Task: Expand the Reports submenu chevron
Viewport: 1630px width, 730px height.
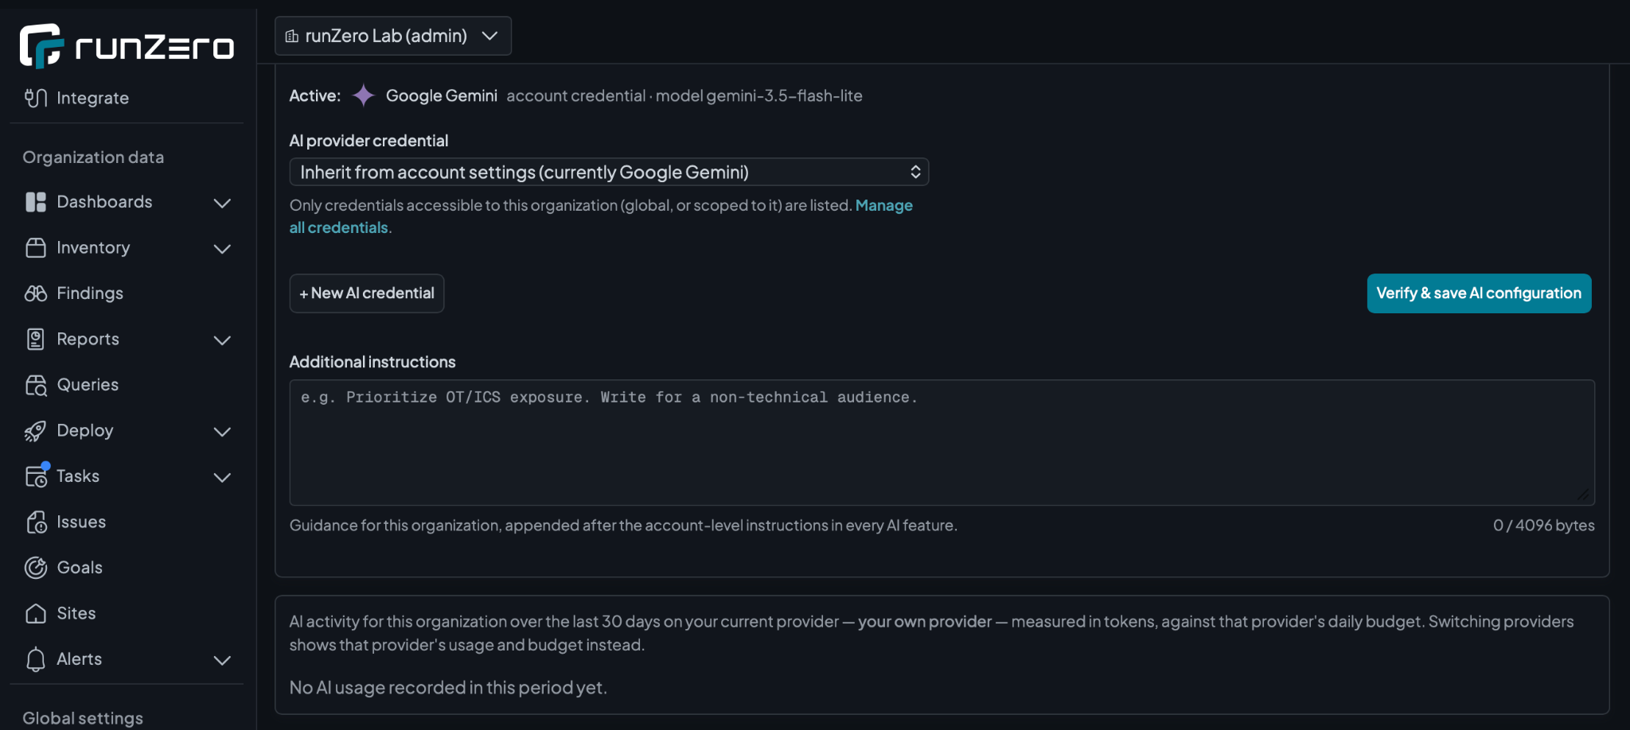Action: [223, 340]
